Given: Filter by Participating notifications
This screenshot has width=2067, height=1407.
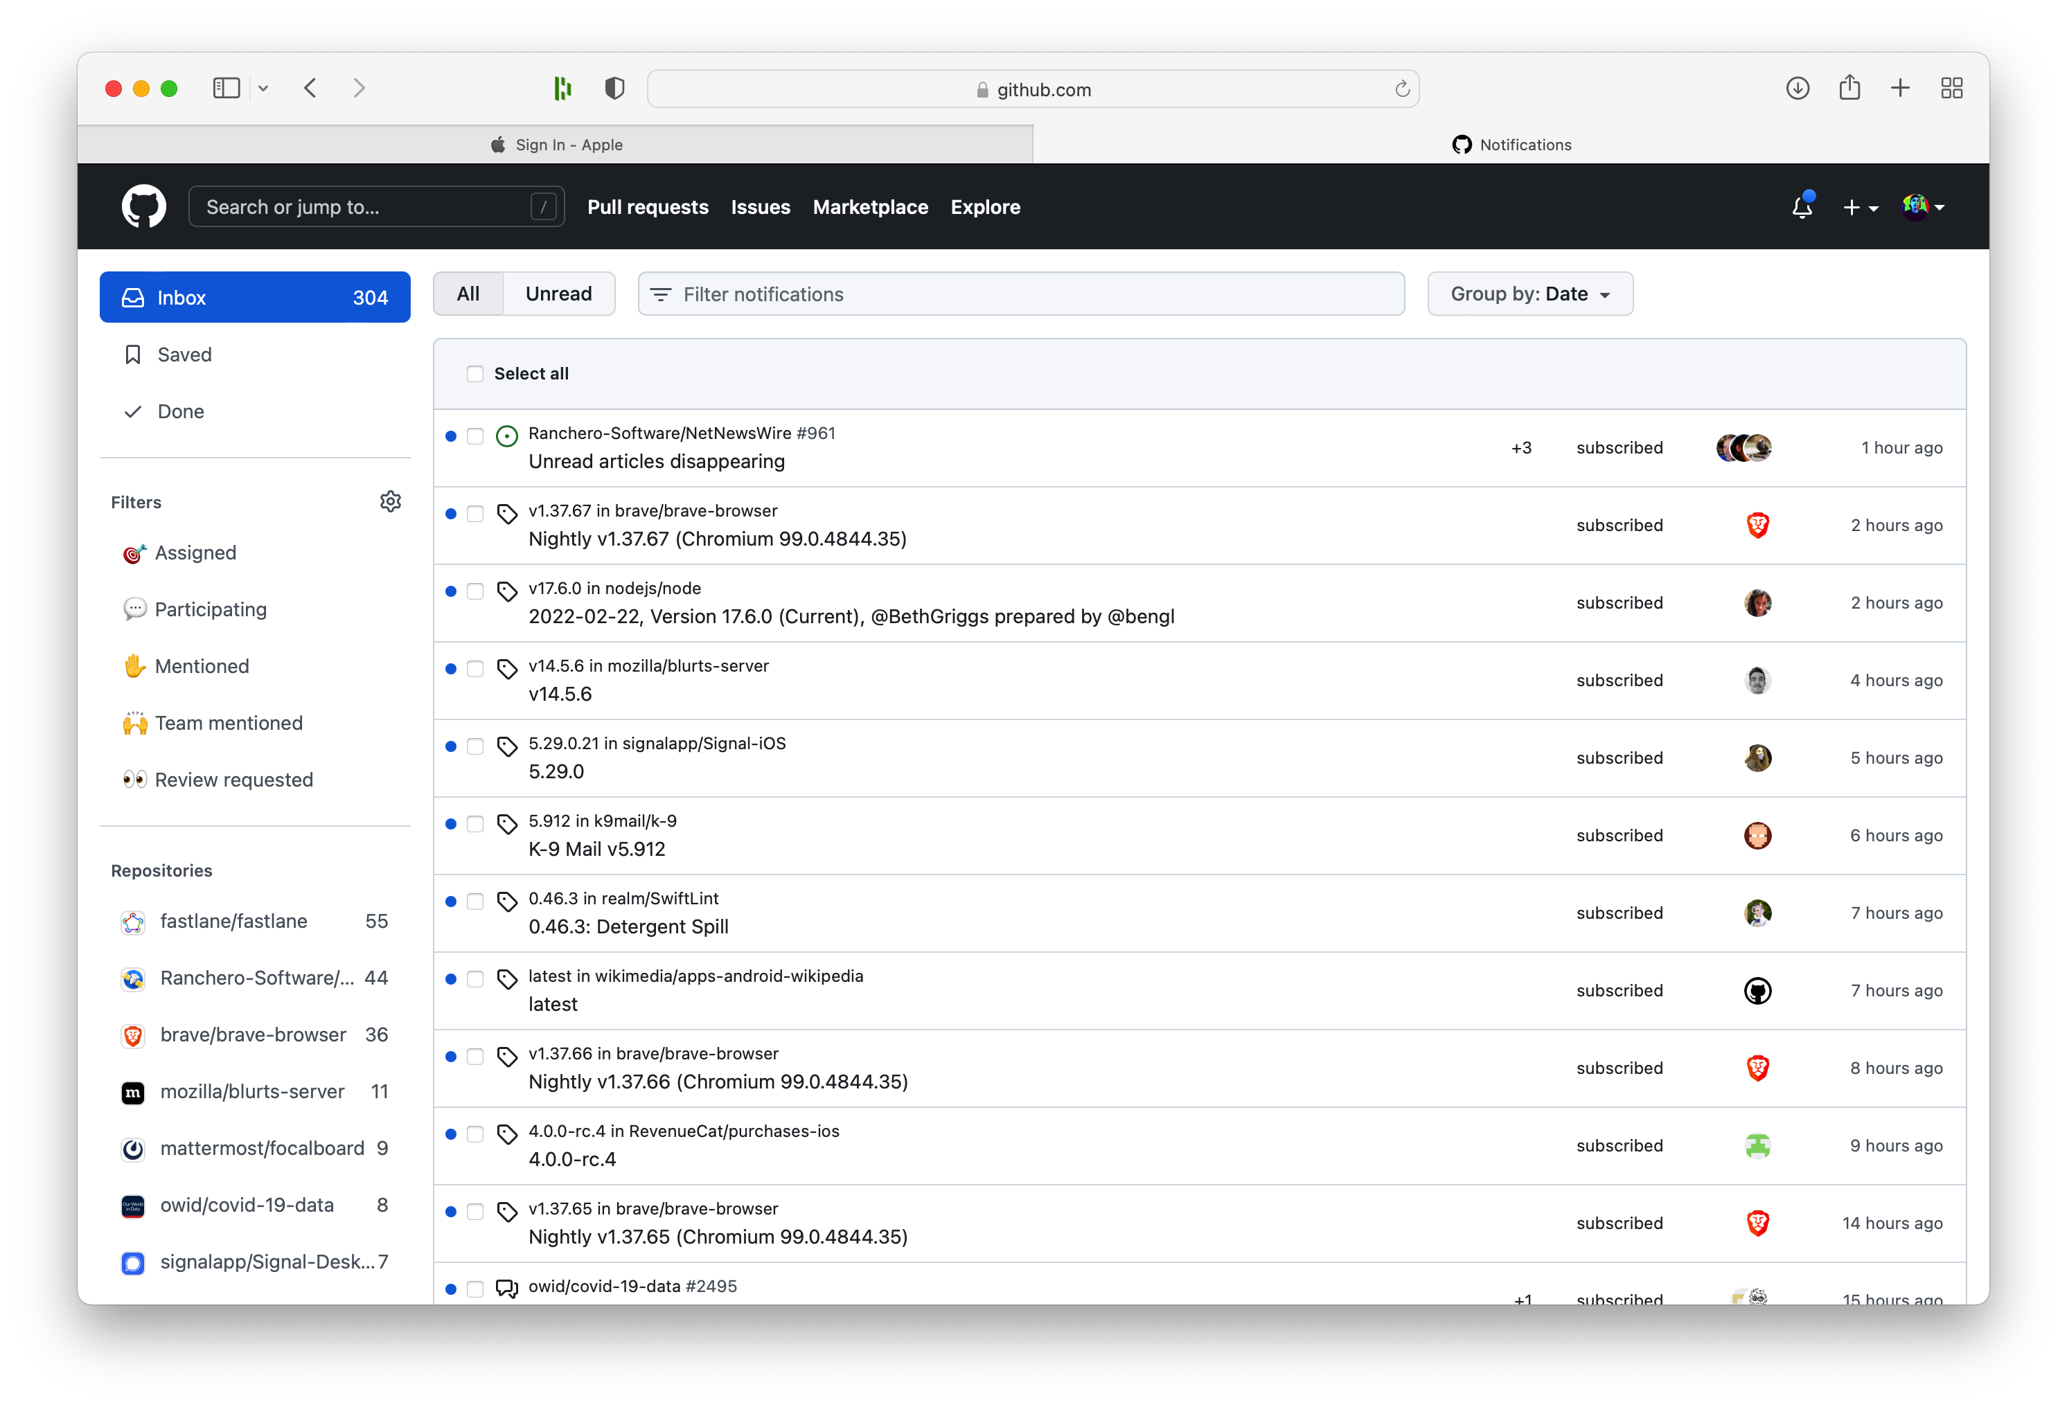Looking at the screenshot, I should pos(256,610).
